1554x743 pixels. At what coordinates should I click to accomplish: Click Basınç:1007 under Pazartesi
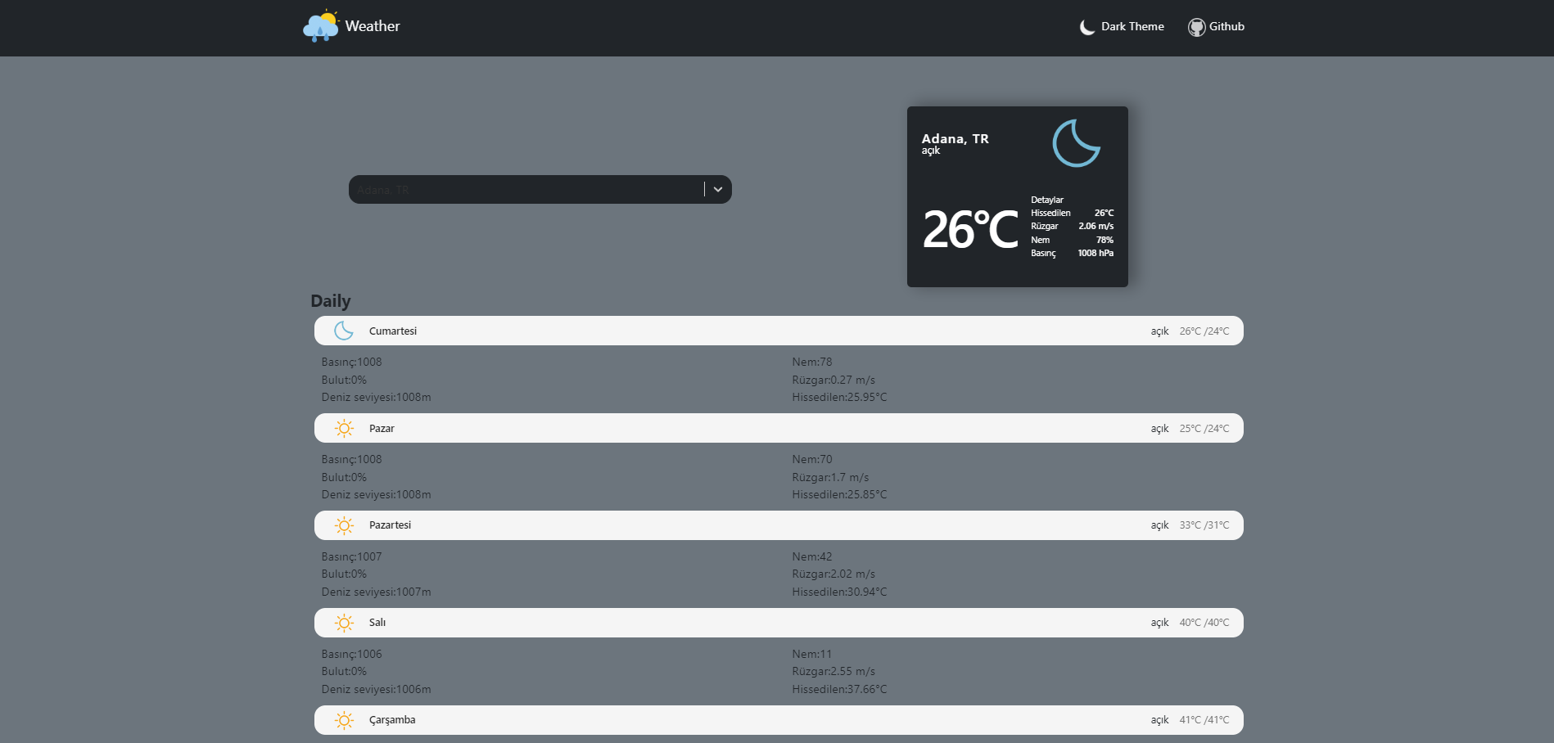click(x=351, y=556)
